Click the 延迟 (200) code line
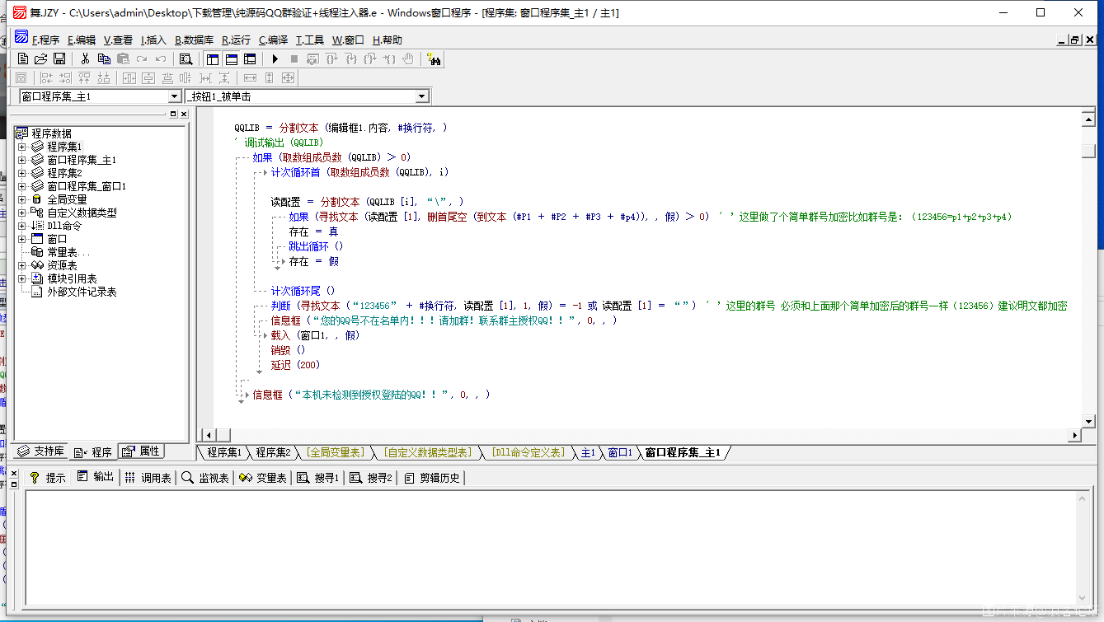Image resolution: width=1104 pixels, height=622 pixels. point(295,365)
